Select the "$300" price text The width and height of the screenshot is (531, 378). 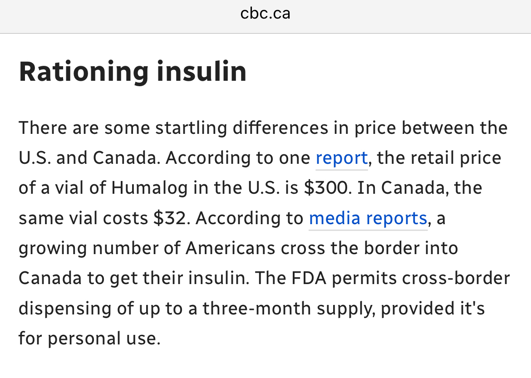(x=327, y=188)
